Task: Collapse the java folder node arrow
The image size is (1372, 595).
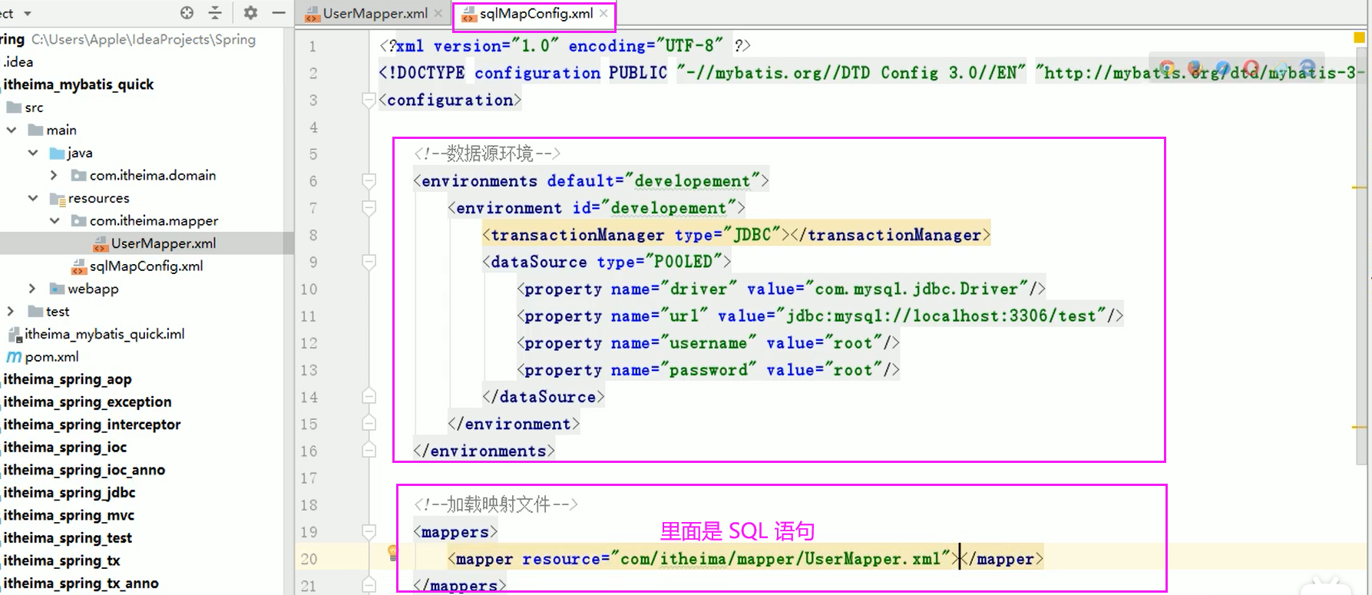Action: (33, 153)
